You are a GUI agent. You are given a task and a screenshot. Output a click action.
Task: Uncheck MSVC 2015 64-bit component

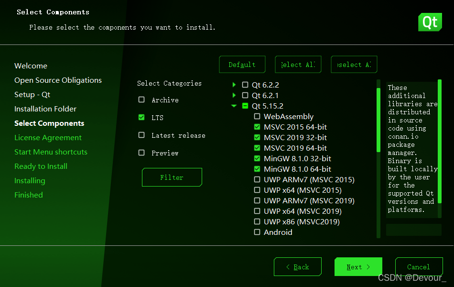[x=257, y=127]
